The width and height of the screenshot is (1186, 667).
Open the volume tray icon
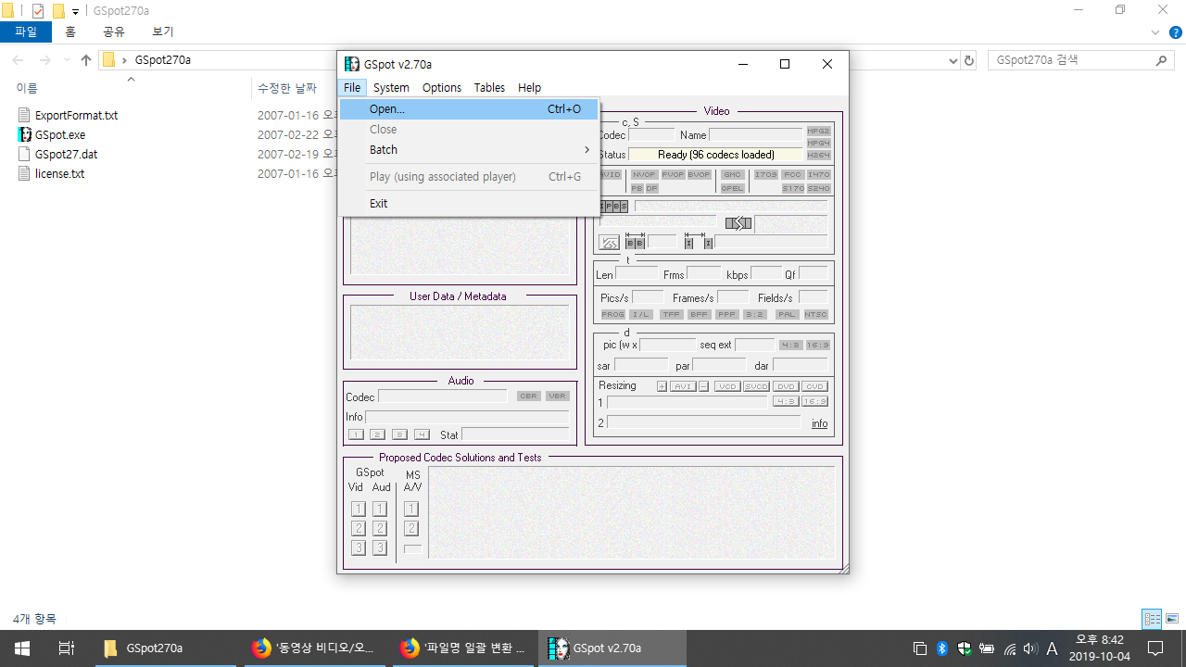(1030, 648)
